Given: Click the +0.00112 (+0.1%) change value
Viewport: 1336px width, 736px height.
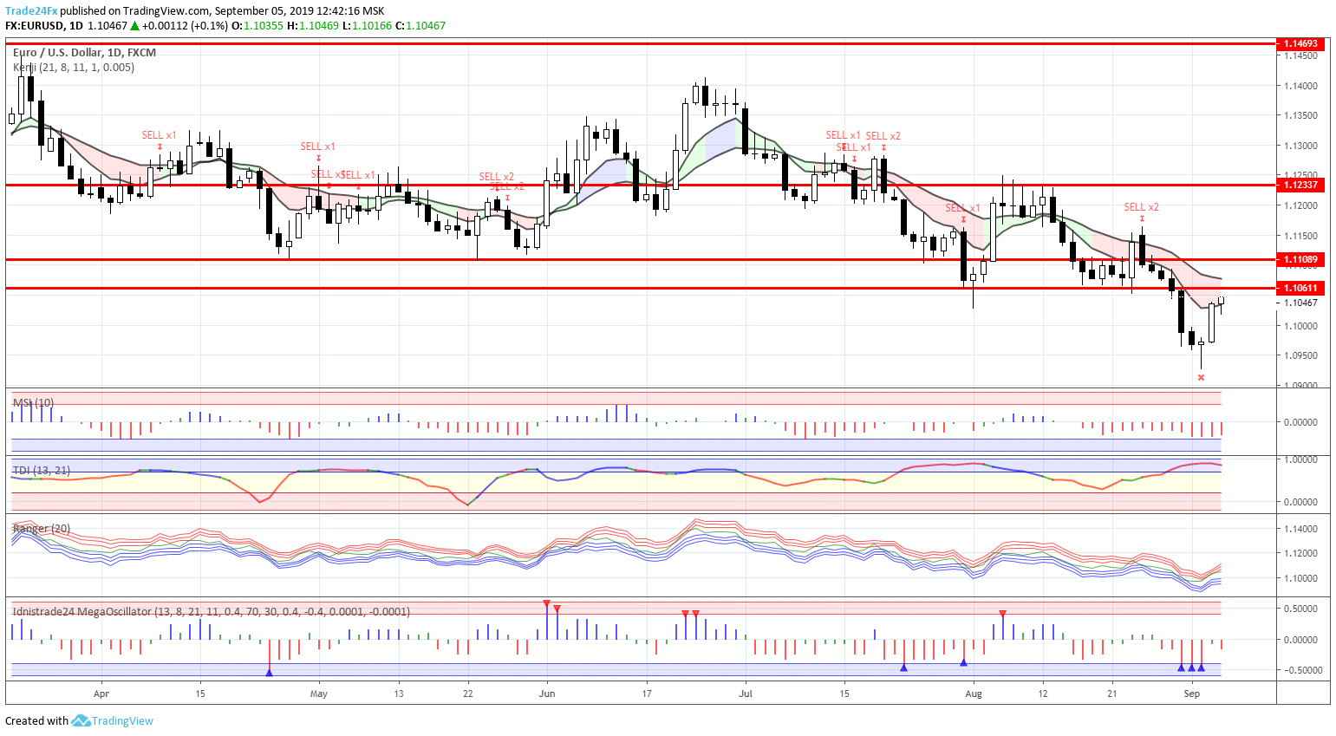Looking at the screenshot, I should pyautogui.click(x=185, y=26).
